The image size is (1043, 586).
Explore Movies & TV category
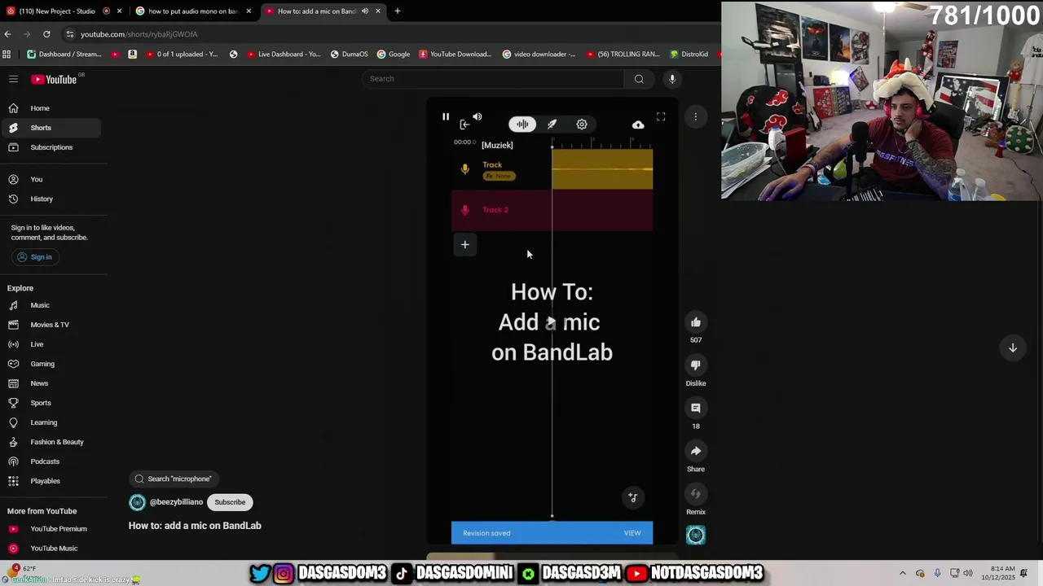pos(51,325)
